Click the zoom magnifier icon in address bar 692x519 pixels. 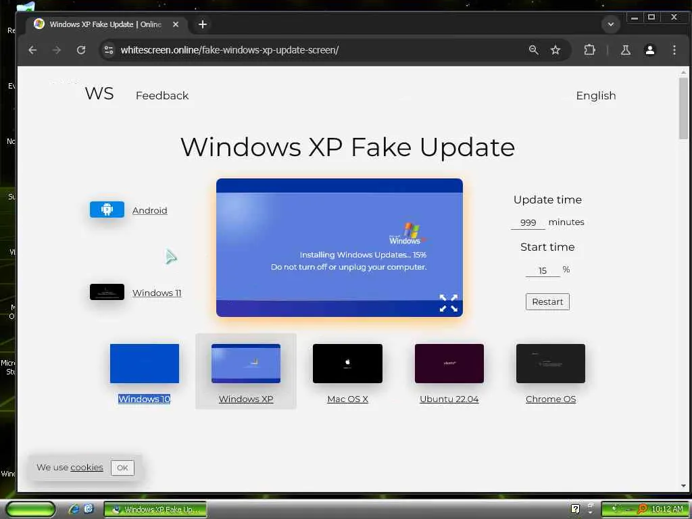[534, 50]
